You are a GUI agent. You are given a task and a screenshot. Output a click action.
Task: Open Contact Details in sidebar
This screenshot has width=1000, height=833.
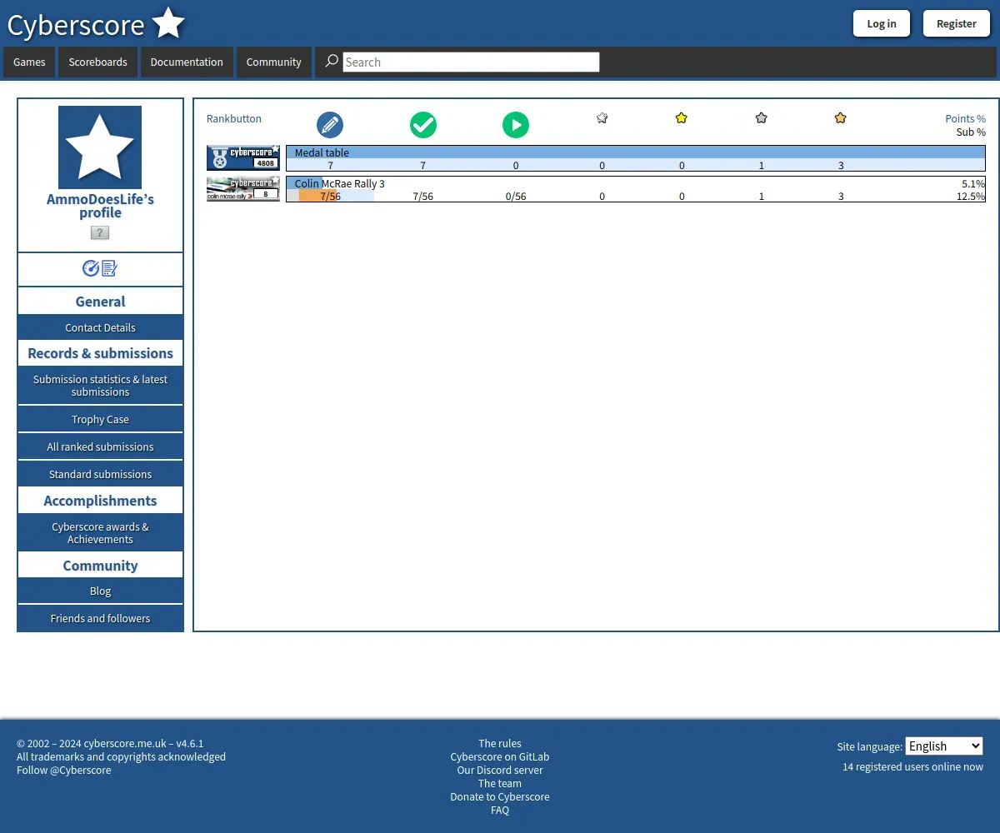point(100,327)
